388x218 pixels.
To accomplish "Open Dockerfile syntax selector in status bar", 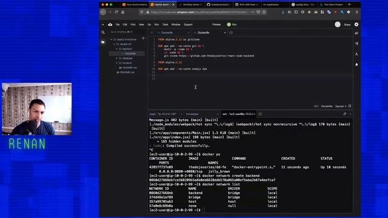I will pos(327,107).
